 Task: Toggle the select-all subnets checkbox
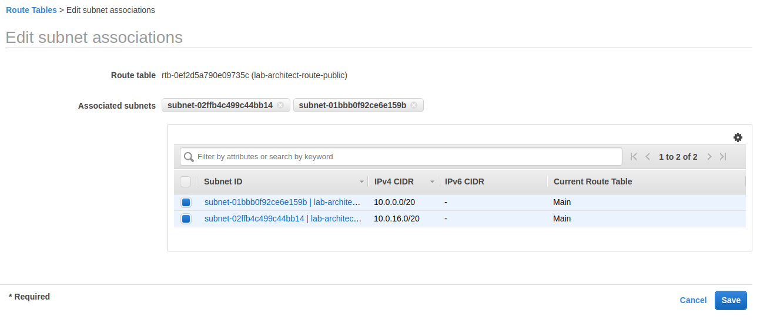coord(185,182)
